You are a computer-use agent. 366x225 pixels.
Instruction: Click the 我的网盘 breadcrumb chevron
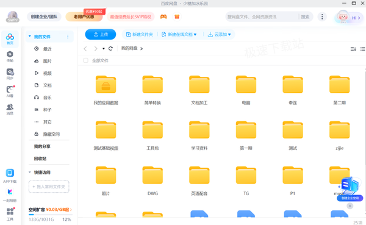142,49
